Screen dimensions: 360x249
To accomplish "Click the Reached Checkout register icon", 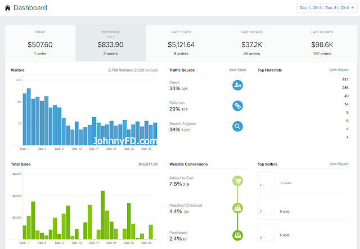I will click(x=237, y=208).
